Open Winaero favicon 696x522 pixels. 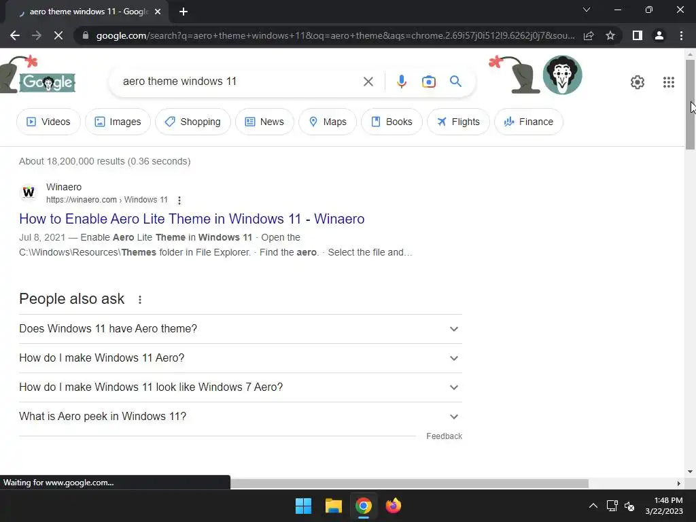click(x=29, y=192)
